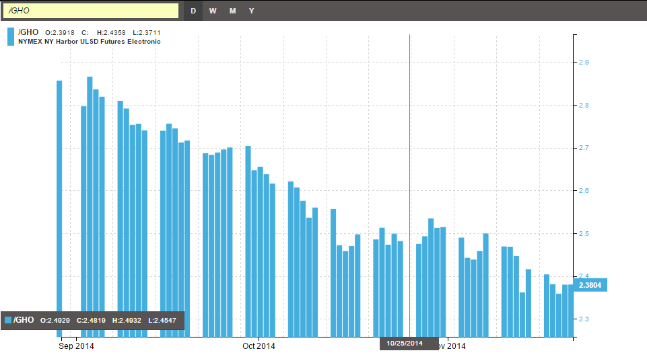The height and width of the screenshot is (359, 647).
Task: Click the 2.5 y-axis price label
Action: click(x=584, y=234)
